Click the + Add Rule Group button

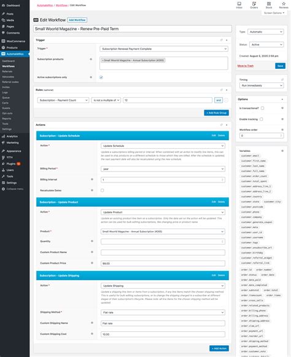216,112
